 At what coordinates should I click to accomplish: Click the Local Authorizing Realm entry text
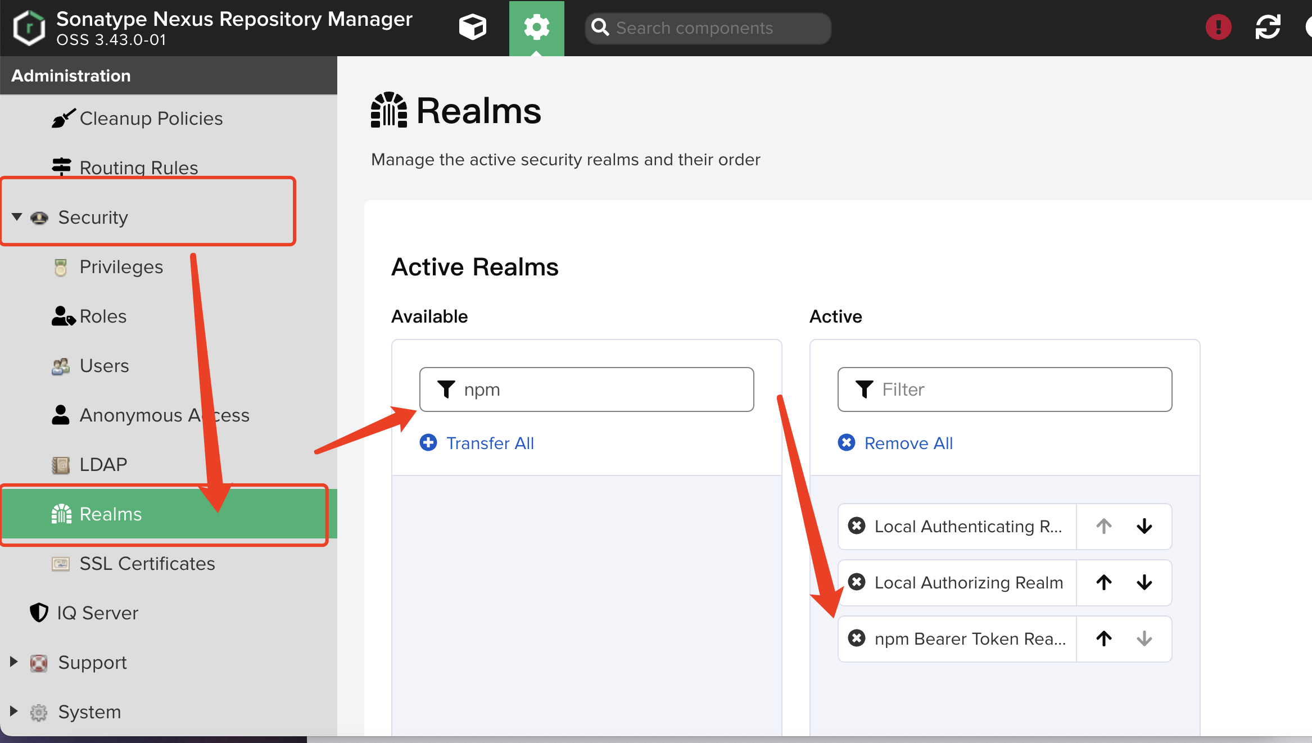[x=969, y=583]
